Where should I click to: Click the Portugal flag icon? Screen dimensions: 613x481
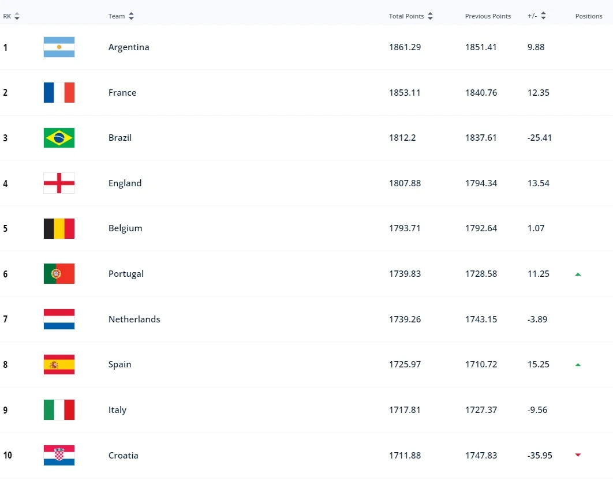[x=59, y=274]
